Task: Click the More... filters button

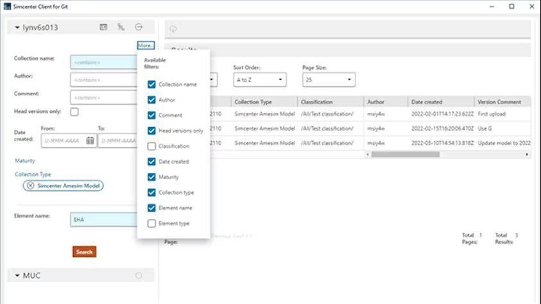Action: click(146, 45)
